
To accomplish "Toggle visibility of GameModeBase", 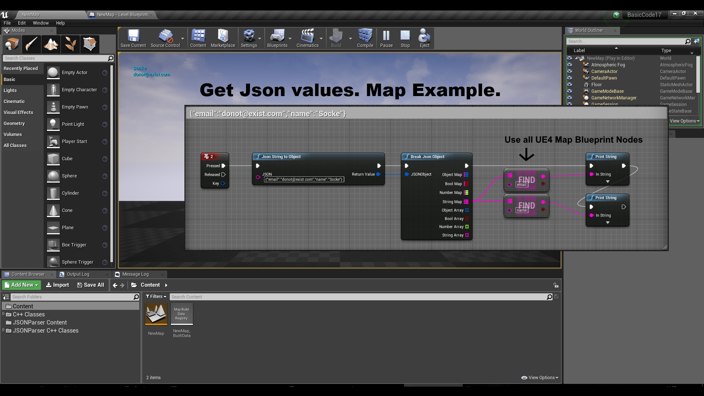I will pyautogui.click(x=569, y=91).
